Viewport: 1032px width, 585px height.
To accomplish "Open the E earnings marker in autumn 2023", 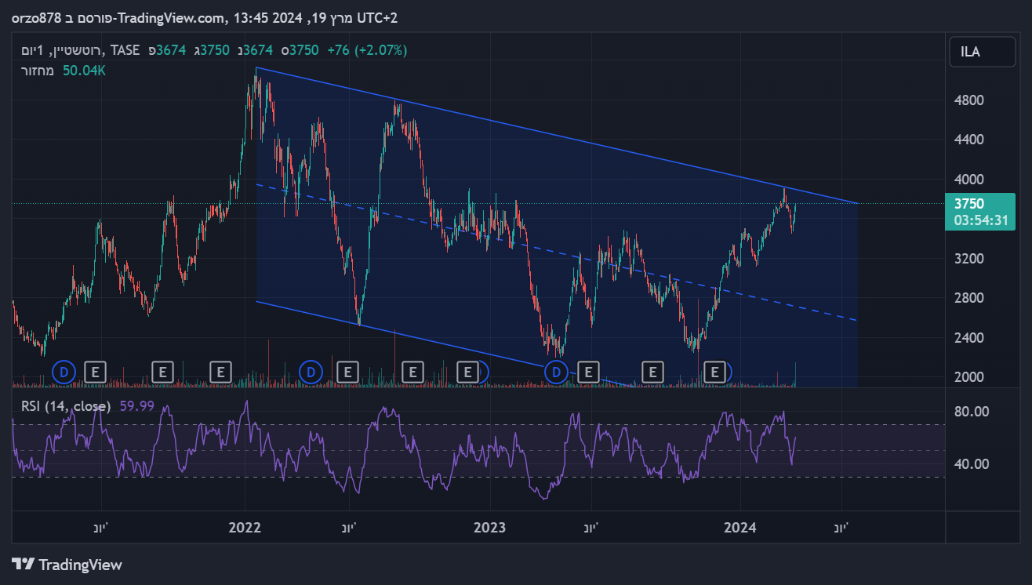I will 652,372.
